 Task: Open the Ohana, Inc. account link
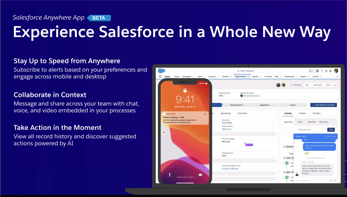pyautogui.click(x=227, y=129)
